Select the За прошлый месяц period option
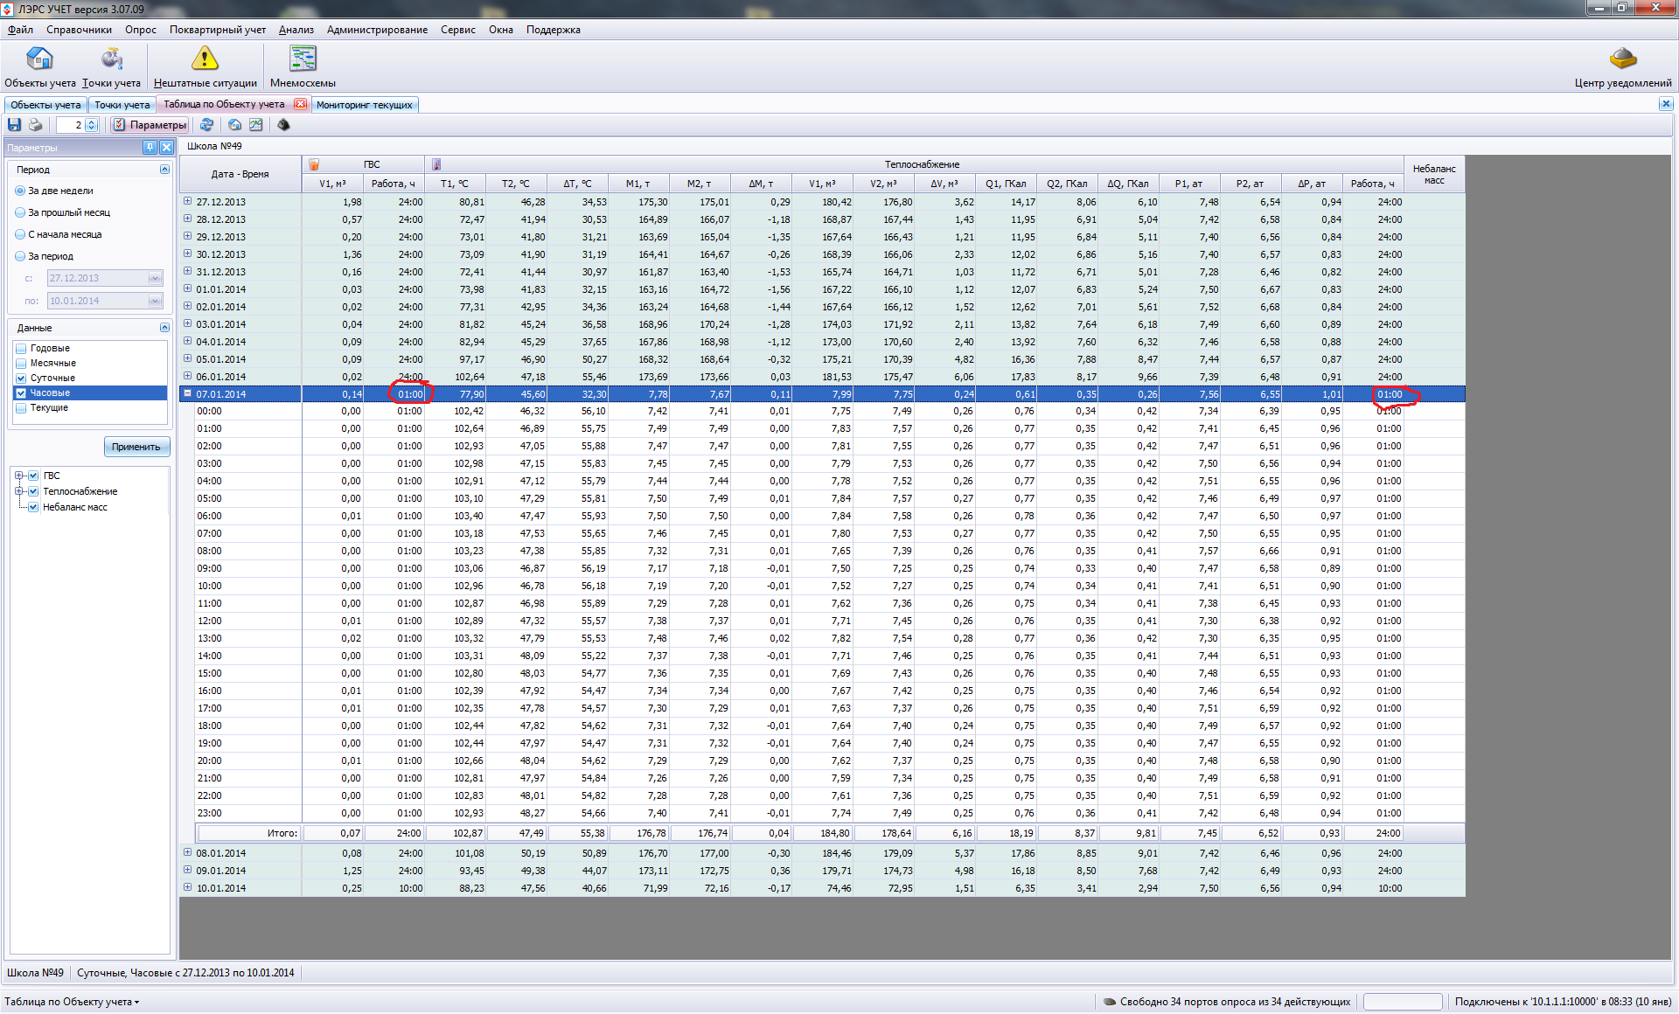This screenshot has height=1014, width=1679. 20,212
